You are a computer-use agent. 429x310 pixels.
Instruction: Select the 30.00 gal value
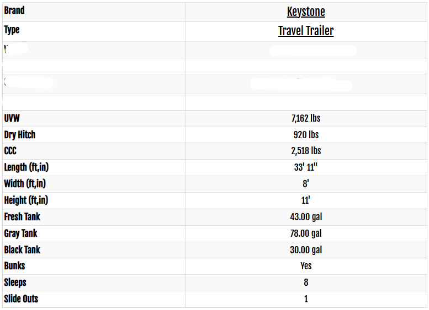(306, 249)
